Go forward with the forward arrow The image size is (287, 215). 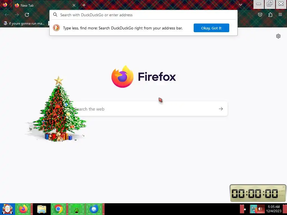[x=17, y=15]
